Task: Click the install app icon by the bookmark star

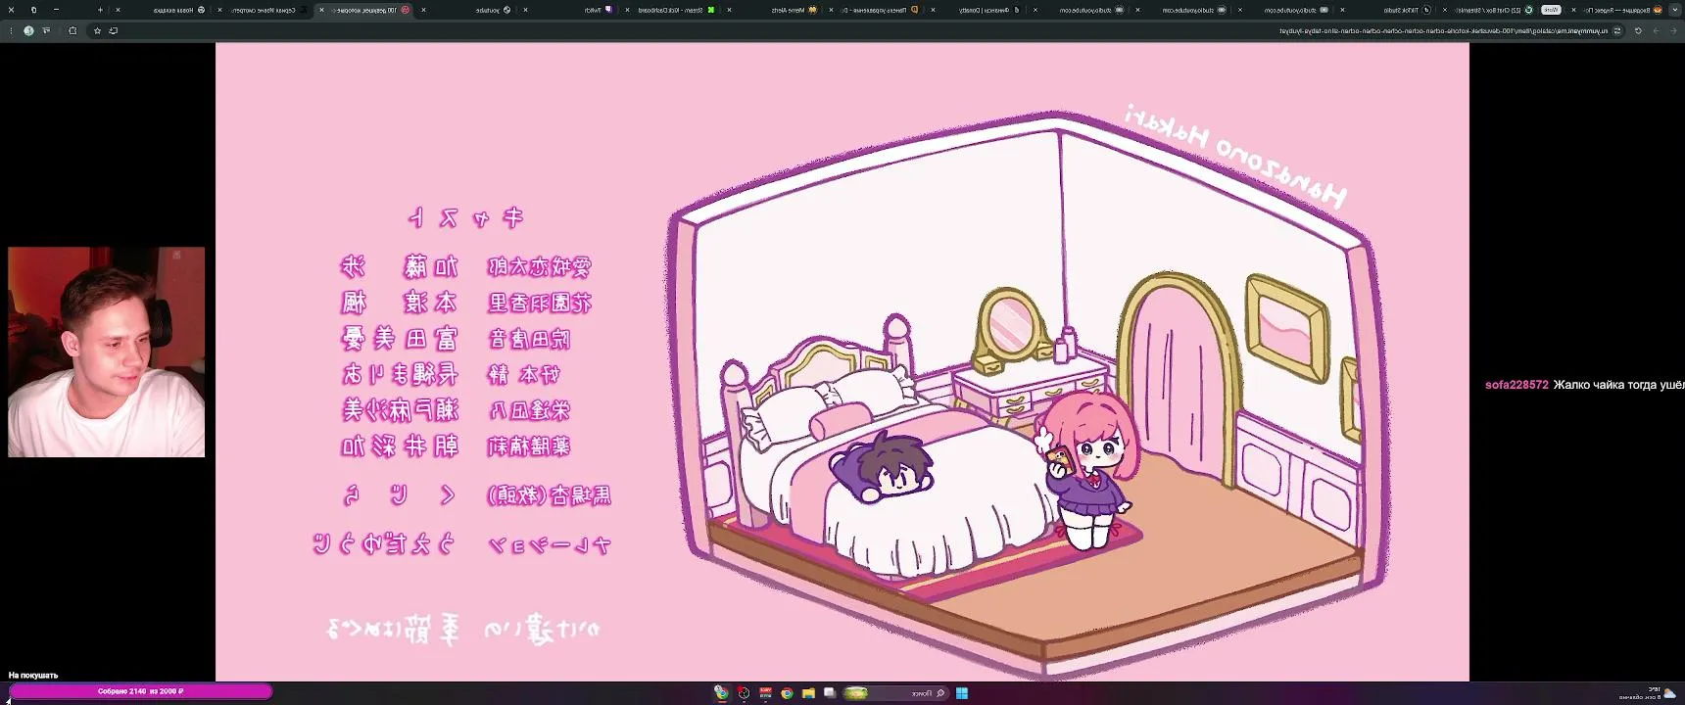Action: tap(114, 30)
